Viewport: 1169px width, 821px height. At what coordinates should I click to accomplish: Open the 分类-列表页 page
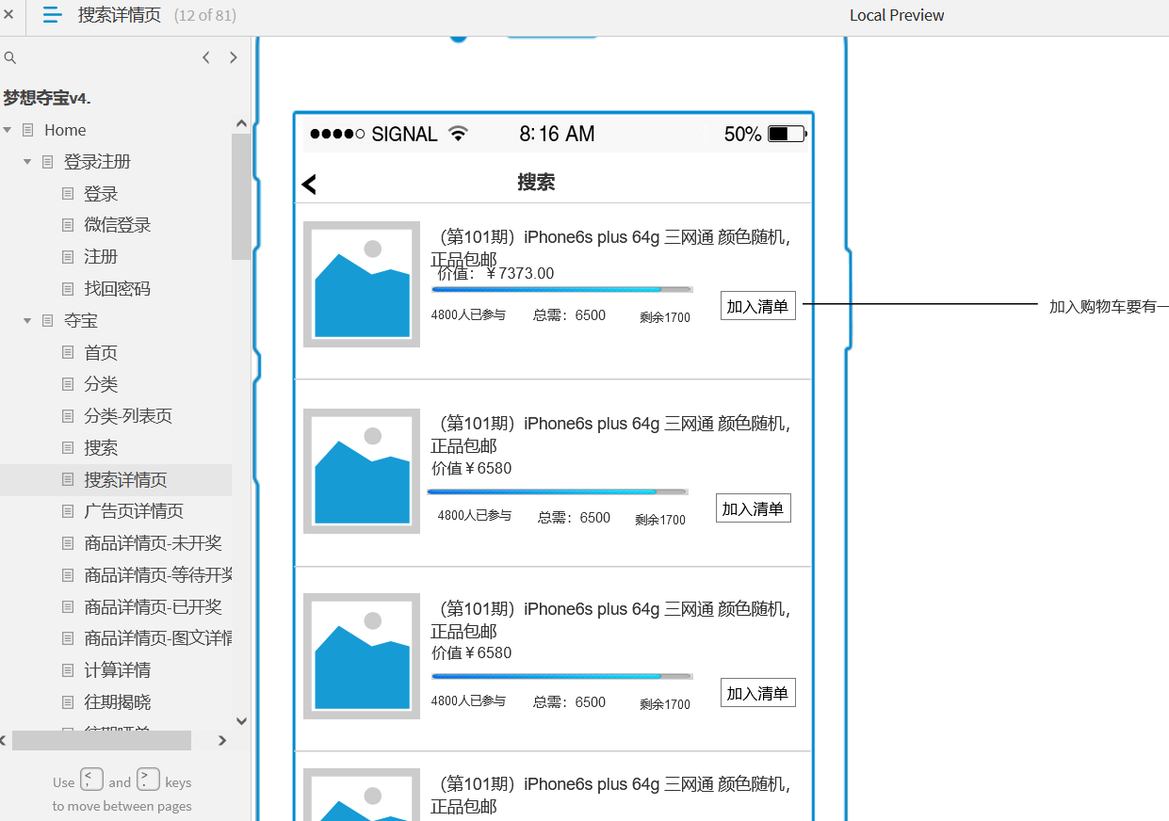click(128, 416)
